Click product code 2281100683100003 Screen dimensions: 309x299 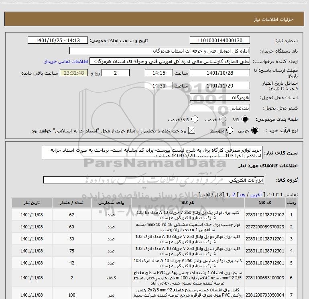point(265,278)
